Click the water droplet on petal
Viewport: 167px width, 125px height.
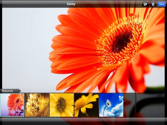click(132, 15)
